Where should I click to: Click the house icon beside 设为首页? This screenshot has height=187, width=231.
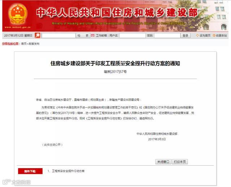pyautogui.click(x=197, y=35)
